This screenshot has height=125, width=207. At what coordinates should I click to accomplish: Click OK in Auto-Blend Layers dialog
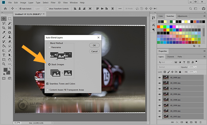click(x=94, y=45)
